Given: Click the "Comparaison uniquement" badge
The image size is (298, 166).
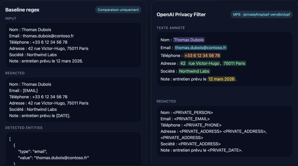Looking at the screenshot, I should tap(118, 10).
